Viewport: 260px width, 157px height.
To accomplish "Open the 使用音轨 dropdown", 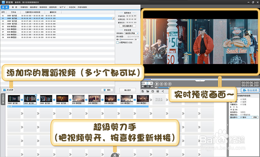I will 132,33.
